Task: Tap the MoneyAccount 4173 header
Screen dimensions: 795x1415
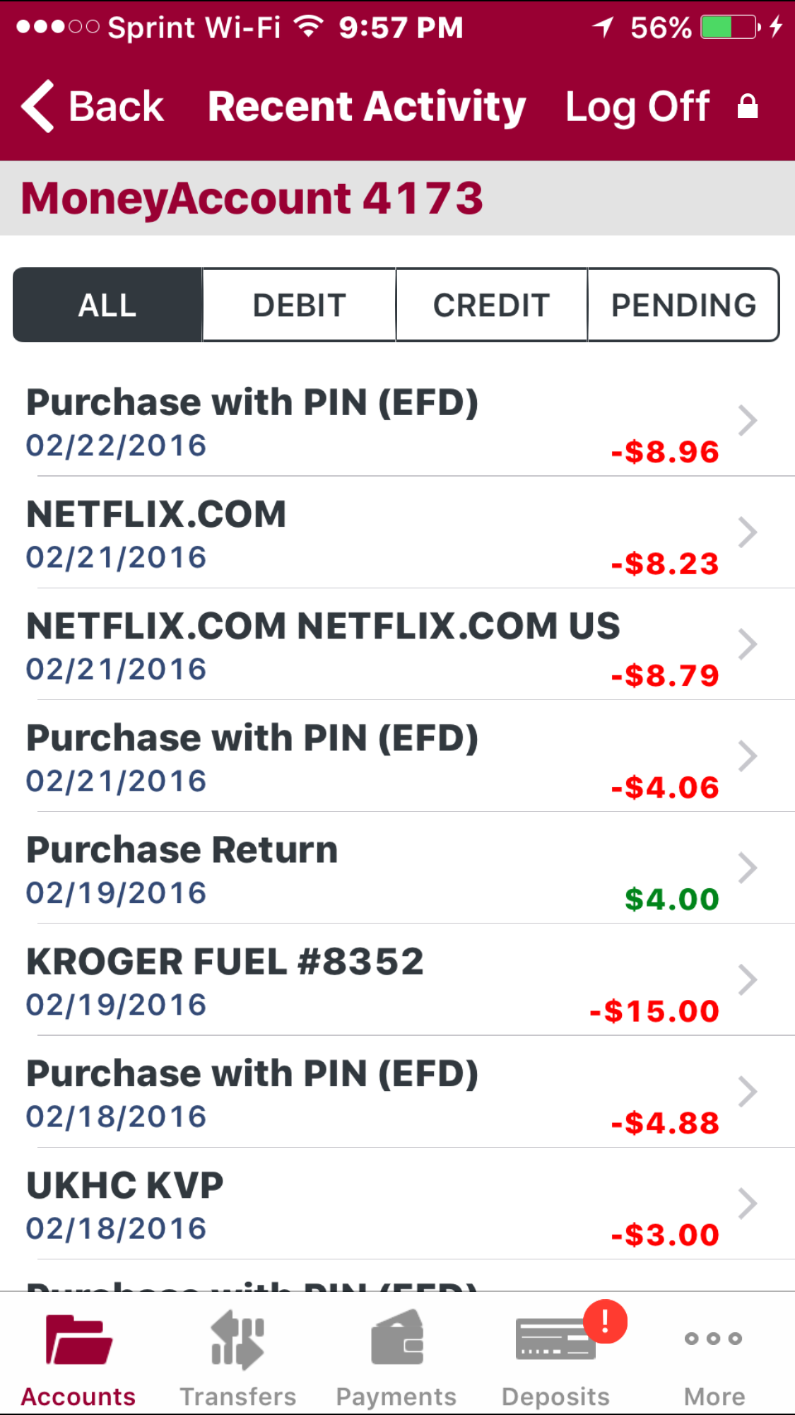Action: 252,198
